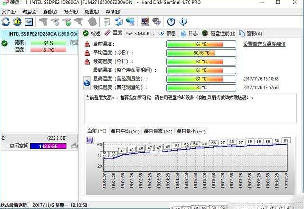Open the 文件(F) menu
Viewport: 304px width, 209px height.
pos(9,11)
